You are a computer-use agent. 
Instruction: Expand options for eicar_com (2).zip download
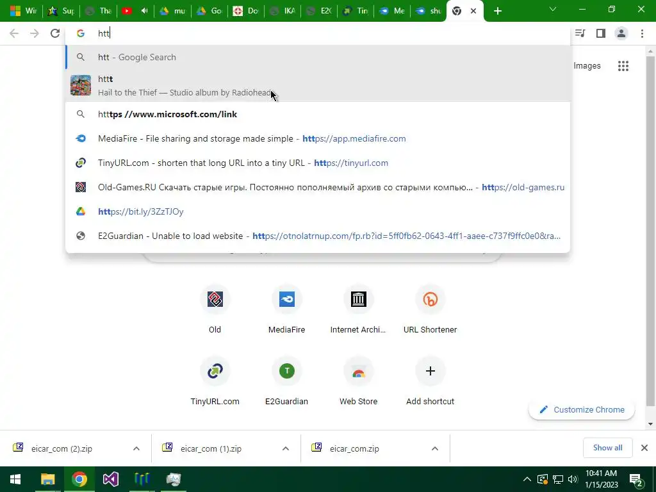click(x=136, y=448)
